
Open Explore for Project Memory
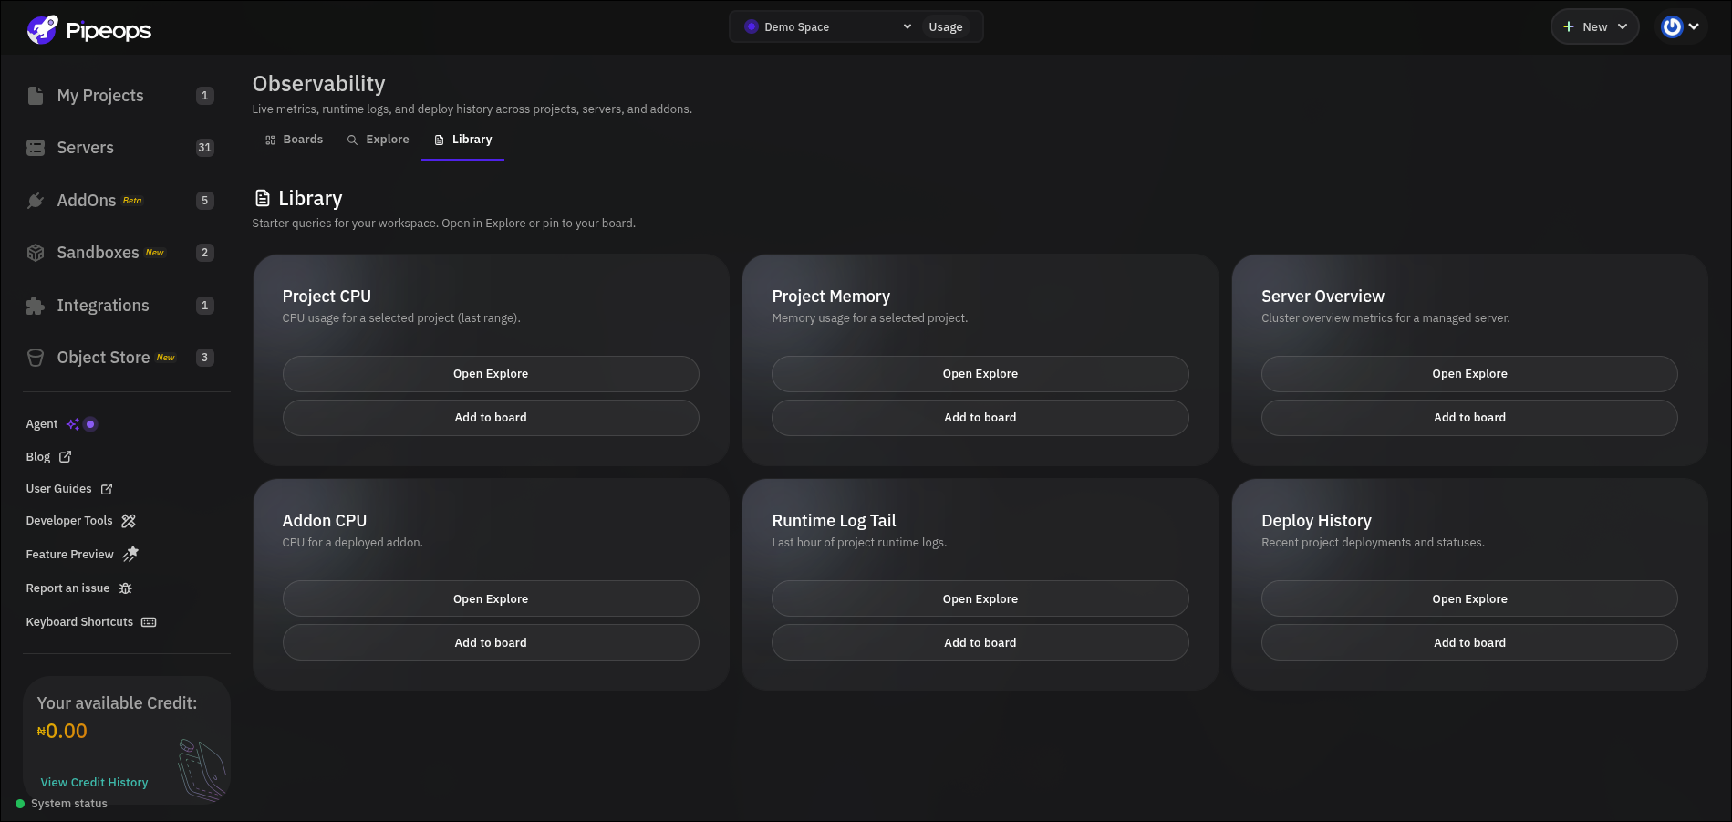(x=980, y=374)
